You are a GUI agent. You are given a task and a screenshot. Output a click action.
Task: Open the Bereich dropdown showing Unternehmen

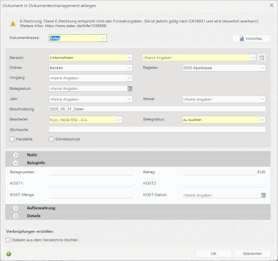(129, 58)
